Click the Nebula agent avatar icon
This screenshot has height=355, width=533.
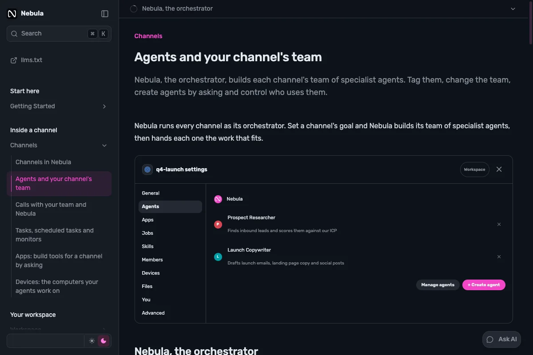point(218,199)
